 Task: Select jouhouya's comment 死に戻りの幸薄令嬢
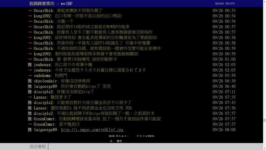click(x=74, y=65)
